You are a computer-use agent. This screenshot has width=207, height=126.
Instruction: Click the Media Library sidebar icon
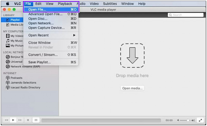click(x=8, y=25)
